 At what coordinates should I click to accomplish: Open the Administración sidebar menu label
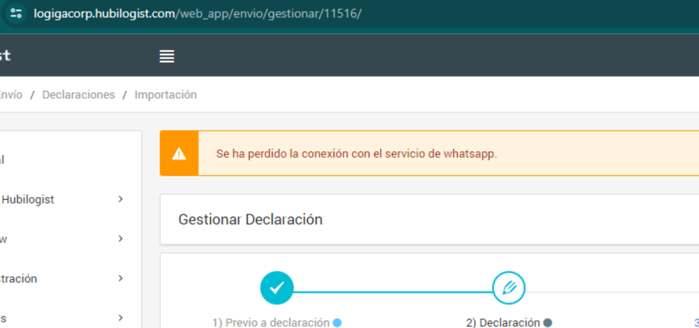(18, 279)
